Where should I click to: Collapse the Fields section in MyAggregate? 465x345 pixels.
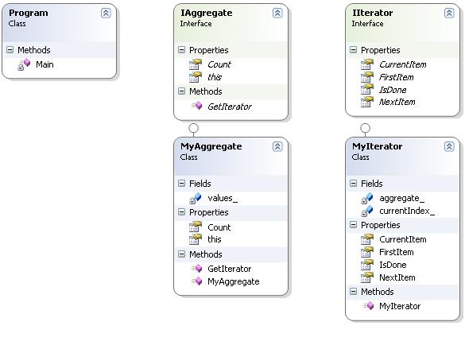pos(181,183)
